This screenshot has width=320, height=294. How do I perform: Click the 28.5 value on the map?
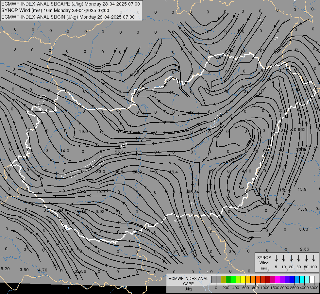63,211
